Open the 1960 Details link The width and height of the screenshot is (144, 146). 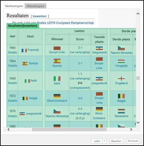12,52
